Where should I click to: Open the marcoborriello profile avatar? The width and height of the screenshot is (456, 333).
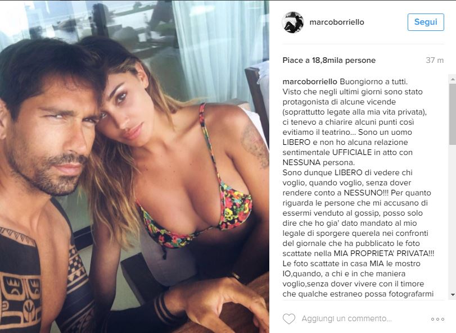(x=293, y=22)
